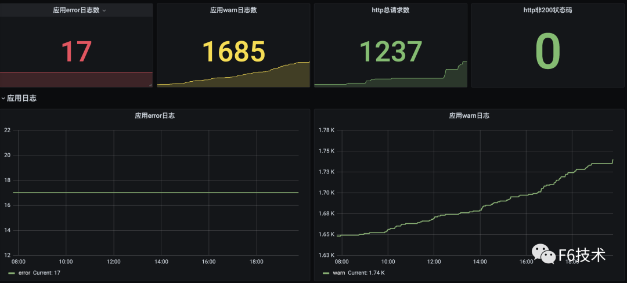Click the 应用日志 row title text
Viewport: 627px width, 283px height.
tap(22, 99)
